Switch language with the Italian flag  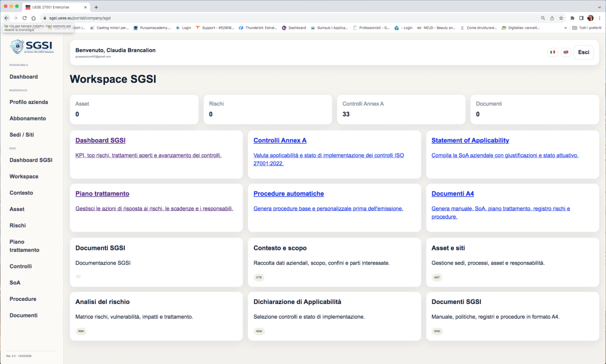tap(552, 52)
